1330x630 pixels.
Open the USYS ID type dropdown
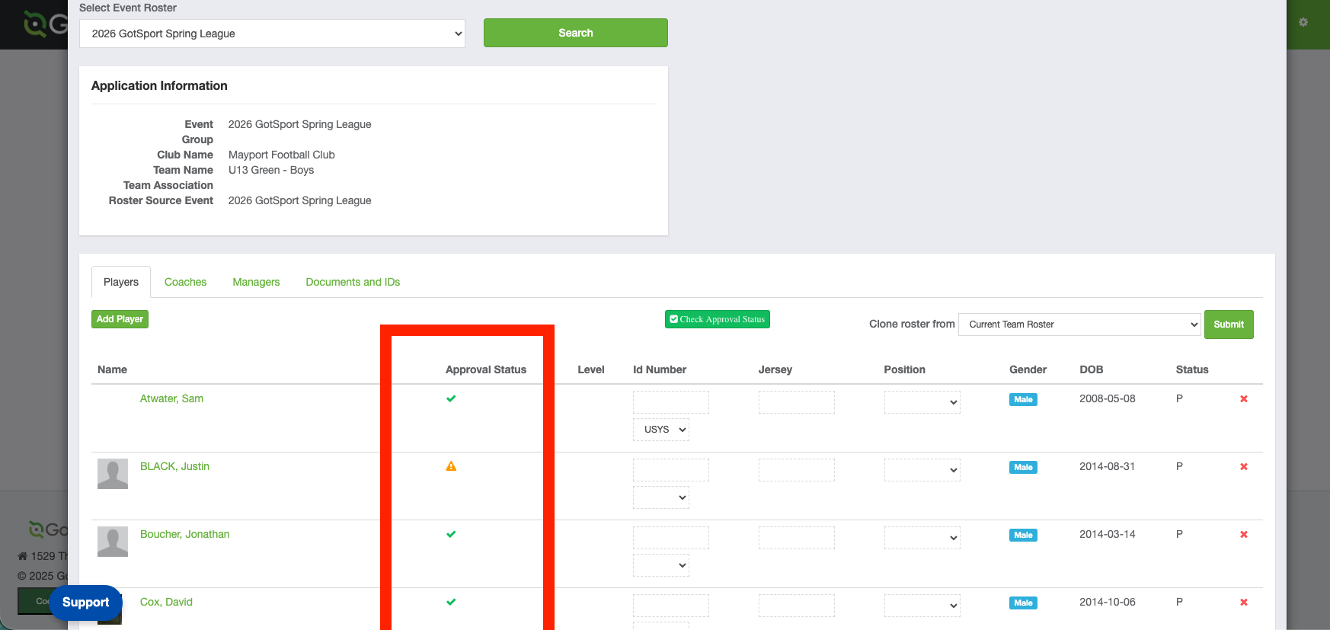point(660,430)
